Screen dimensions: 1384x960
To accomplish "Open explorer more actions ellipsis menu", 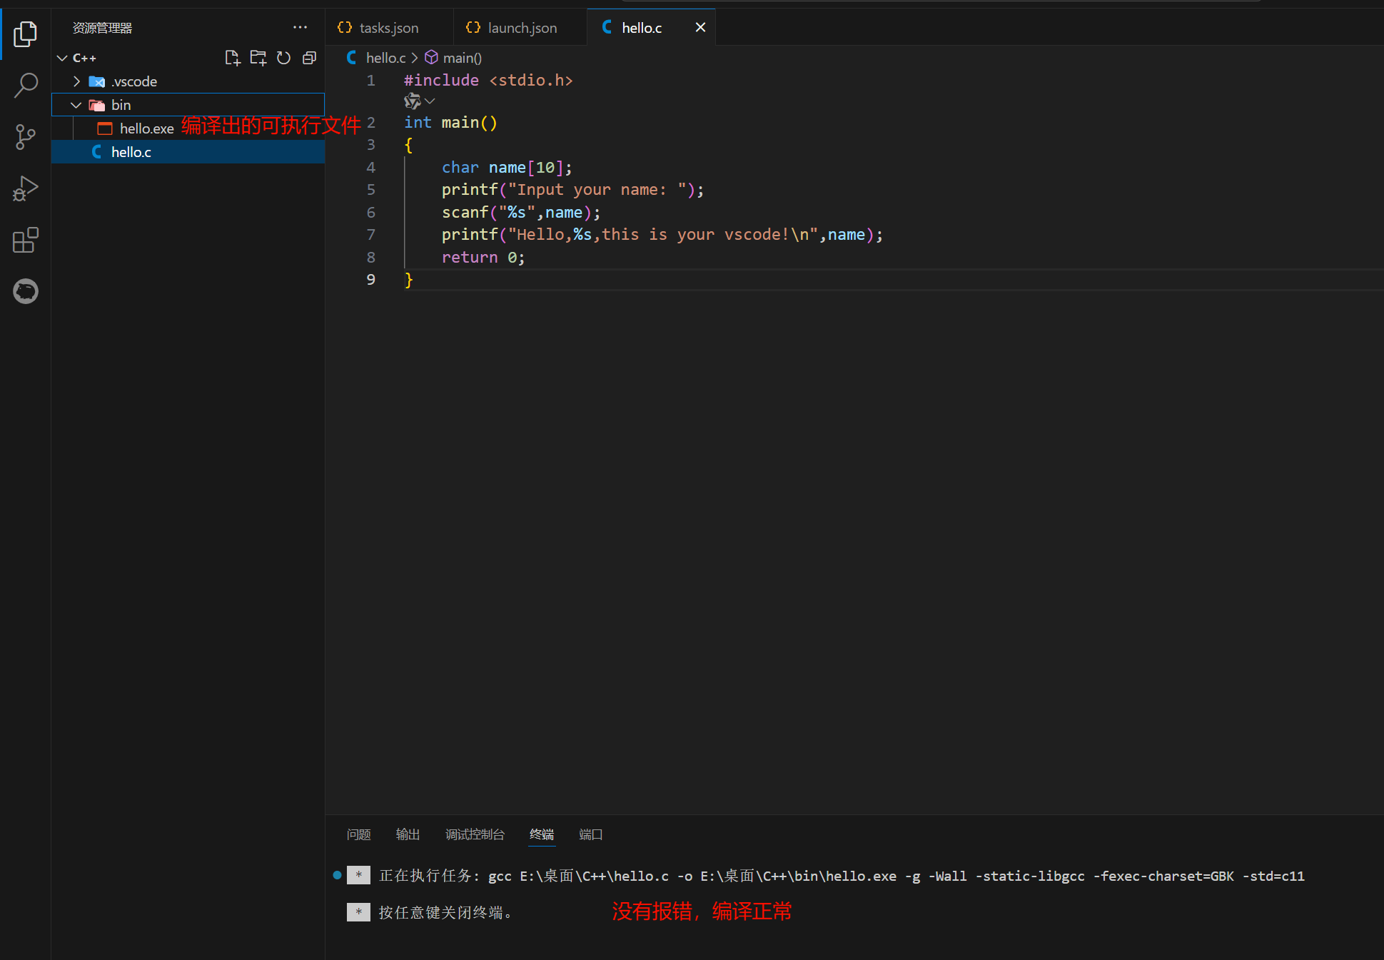I will [300, 28].
